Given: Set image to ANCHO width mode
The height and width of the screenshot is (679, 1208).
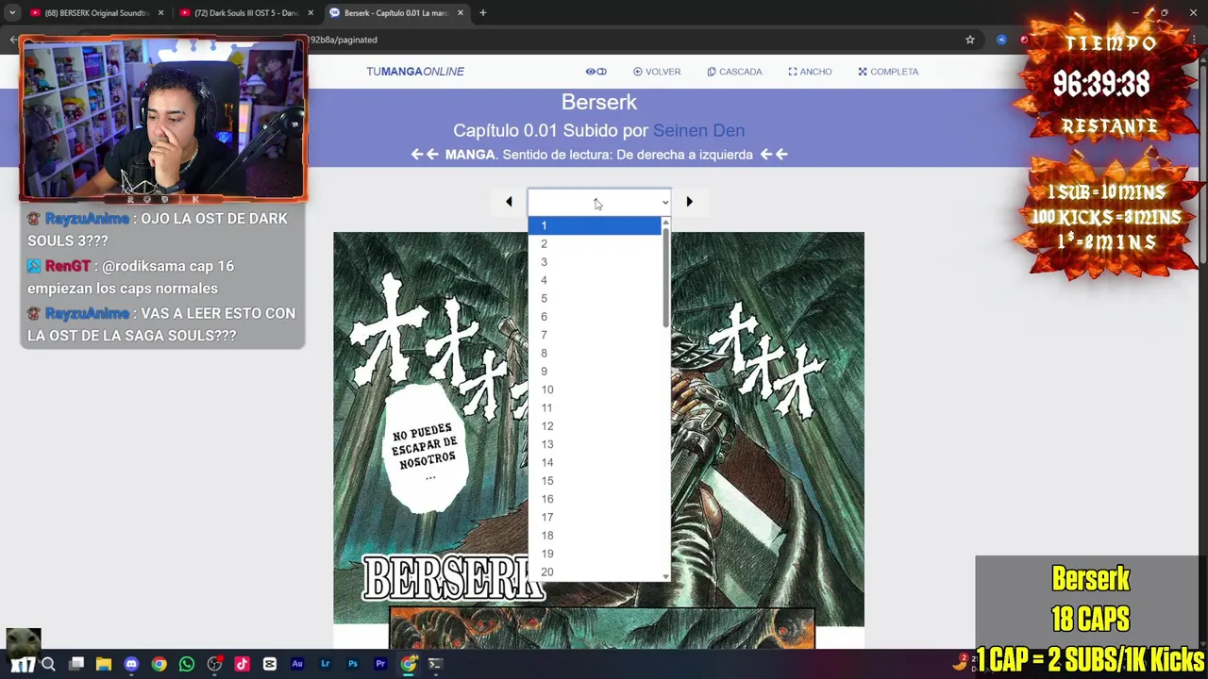Looking at the screenshot, I should 810,72.
